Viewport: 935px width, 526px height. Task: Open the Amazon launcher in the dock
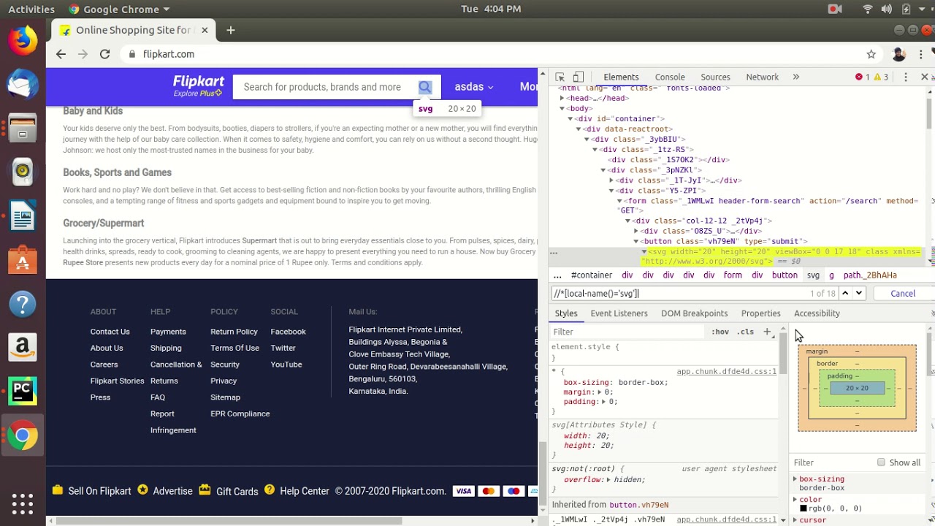(23, 347)
